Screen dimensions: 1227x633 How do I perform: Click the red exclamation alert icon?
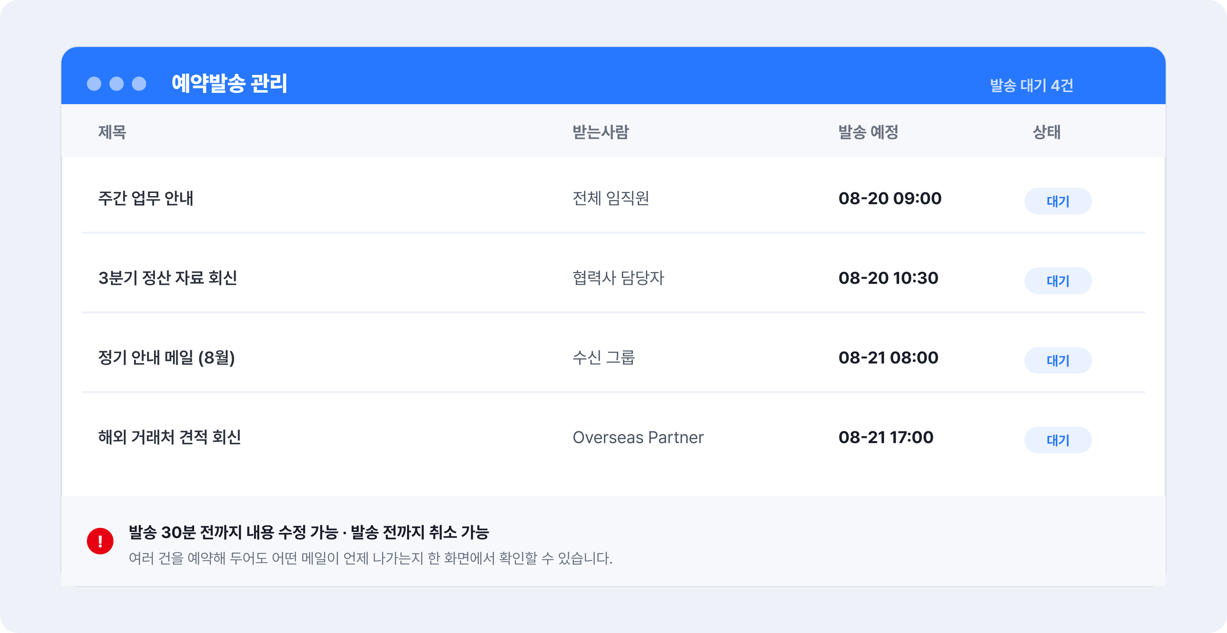tap(100, 541)
